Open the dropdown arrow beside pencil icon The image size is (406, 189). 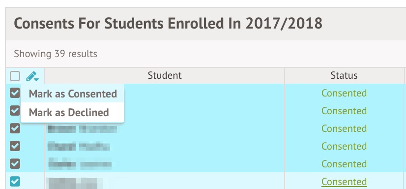[36, 79]
